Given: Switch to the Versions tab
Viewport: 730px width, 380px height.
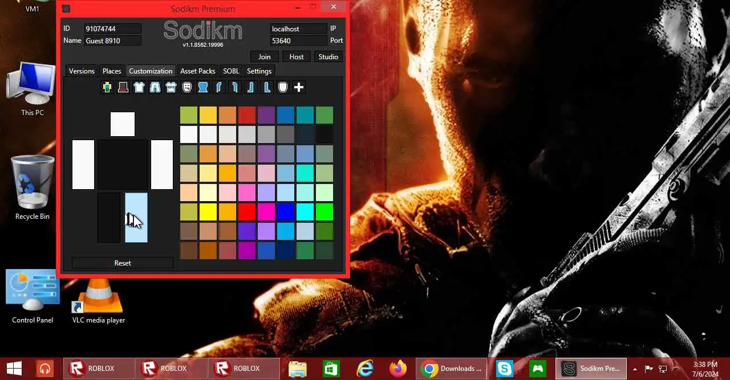Looking at the screenshot, I should tap(82, 71).
